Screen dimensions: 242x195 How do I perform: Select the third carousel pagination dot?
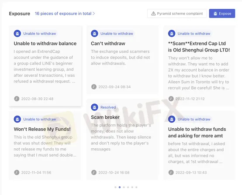(124, 187)
